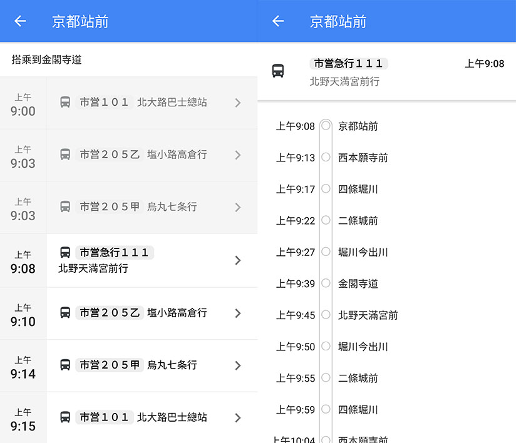Viewport: 516px width, 443px height.
Task: Select stop marker for 京都站前 at 9:08
Action: pos(326,126)
